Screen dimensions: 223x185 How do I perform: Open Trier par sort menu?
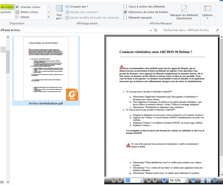(x=59, y=12)
